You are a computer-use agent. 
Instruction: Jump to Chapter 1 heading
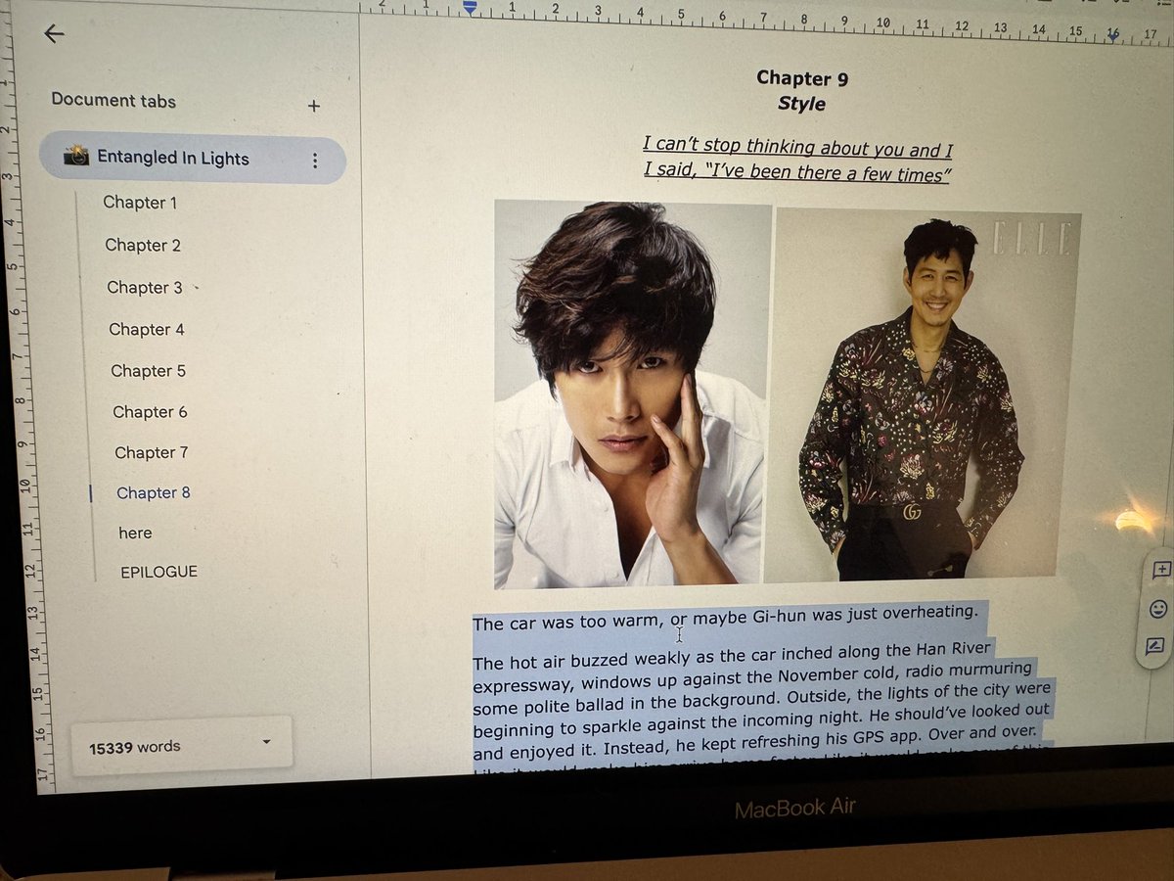point(140,203)
